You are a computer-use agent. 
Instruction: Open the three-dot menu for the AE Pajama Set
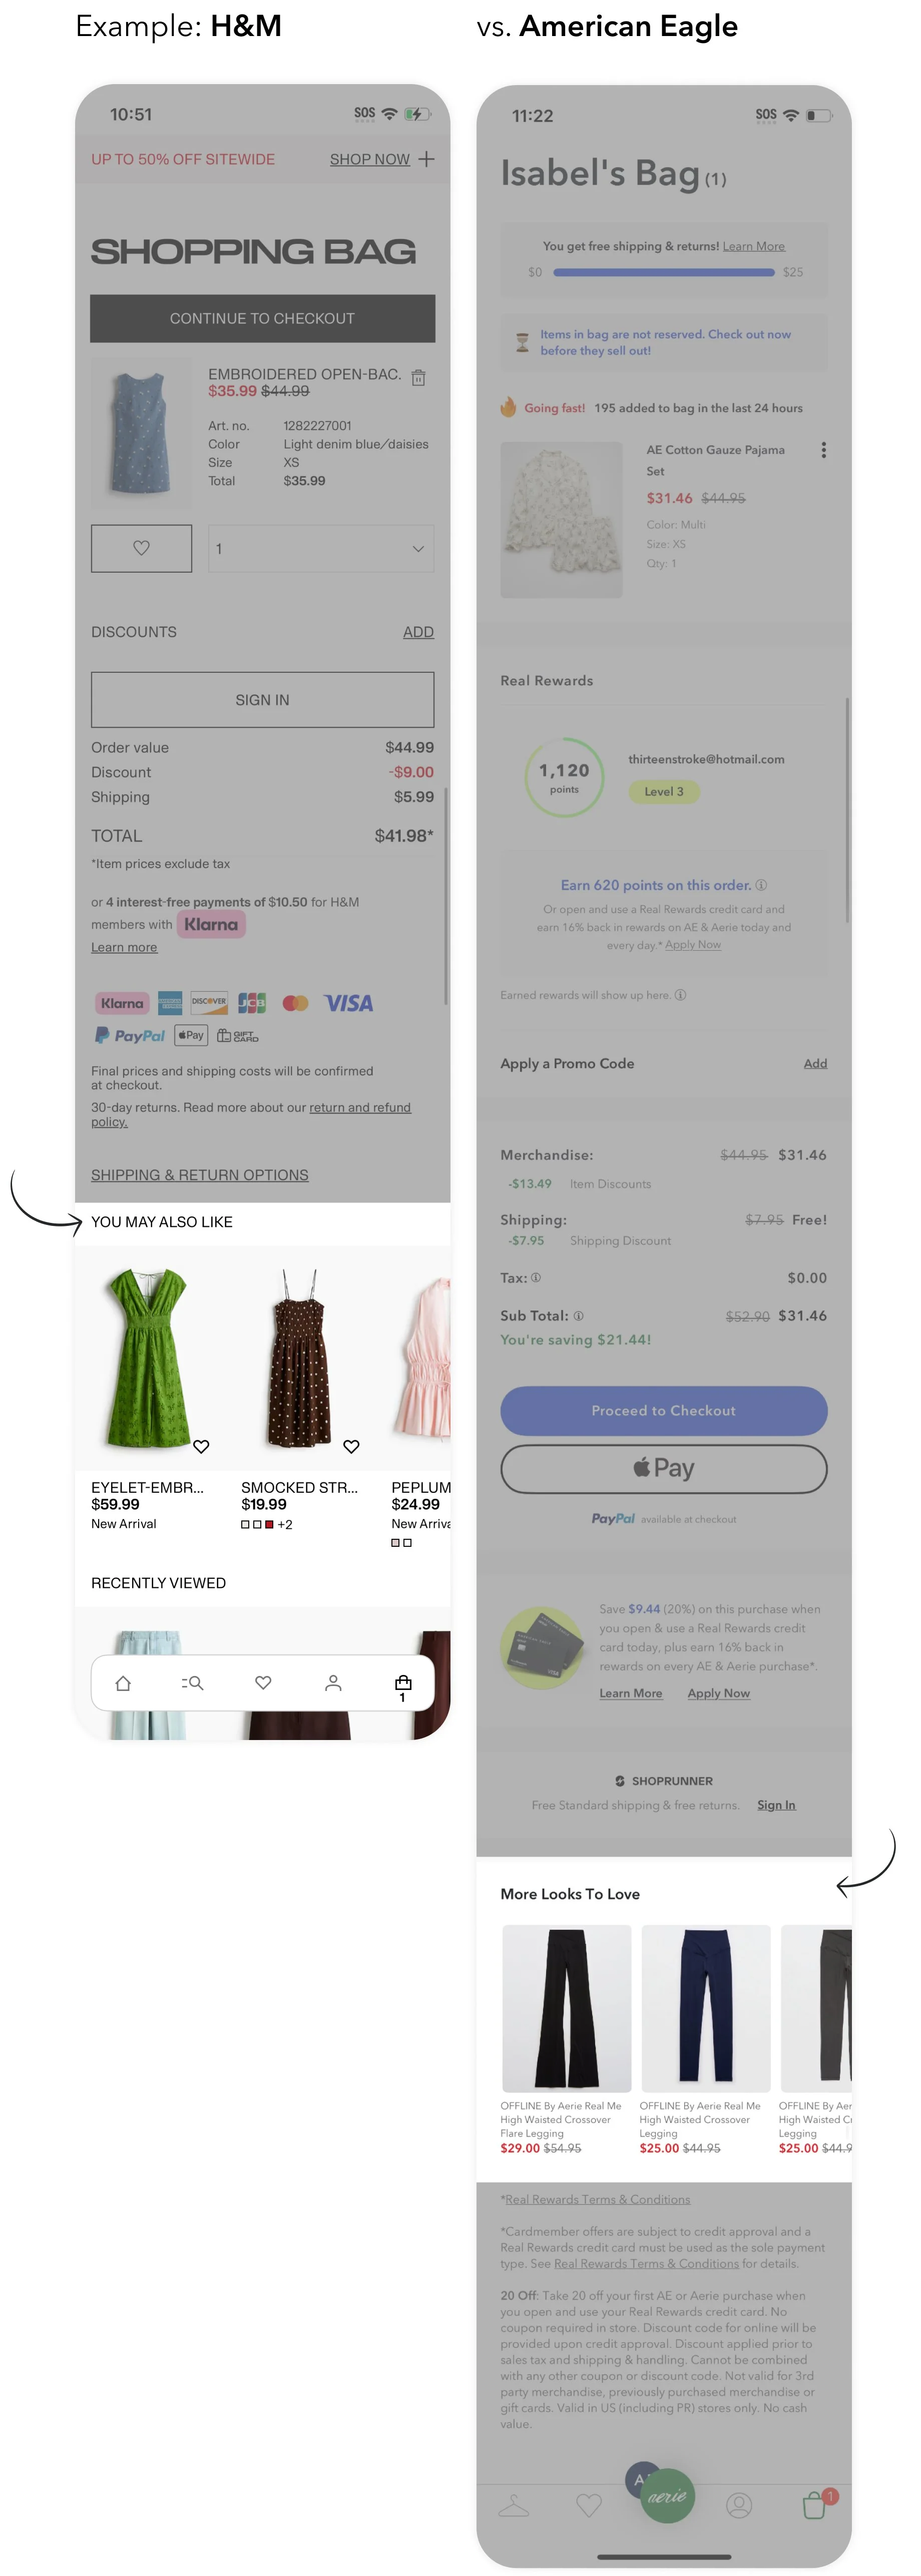[x=823, y=450]
